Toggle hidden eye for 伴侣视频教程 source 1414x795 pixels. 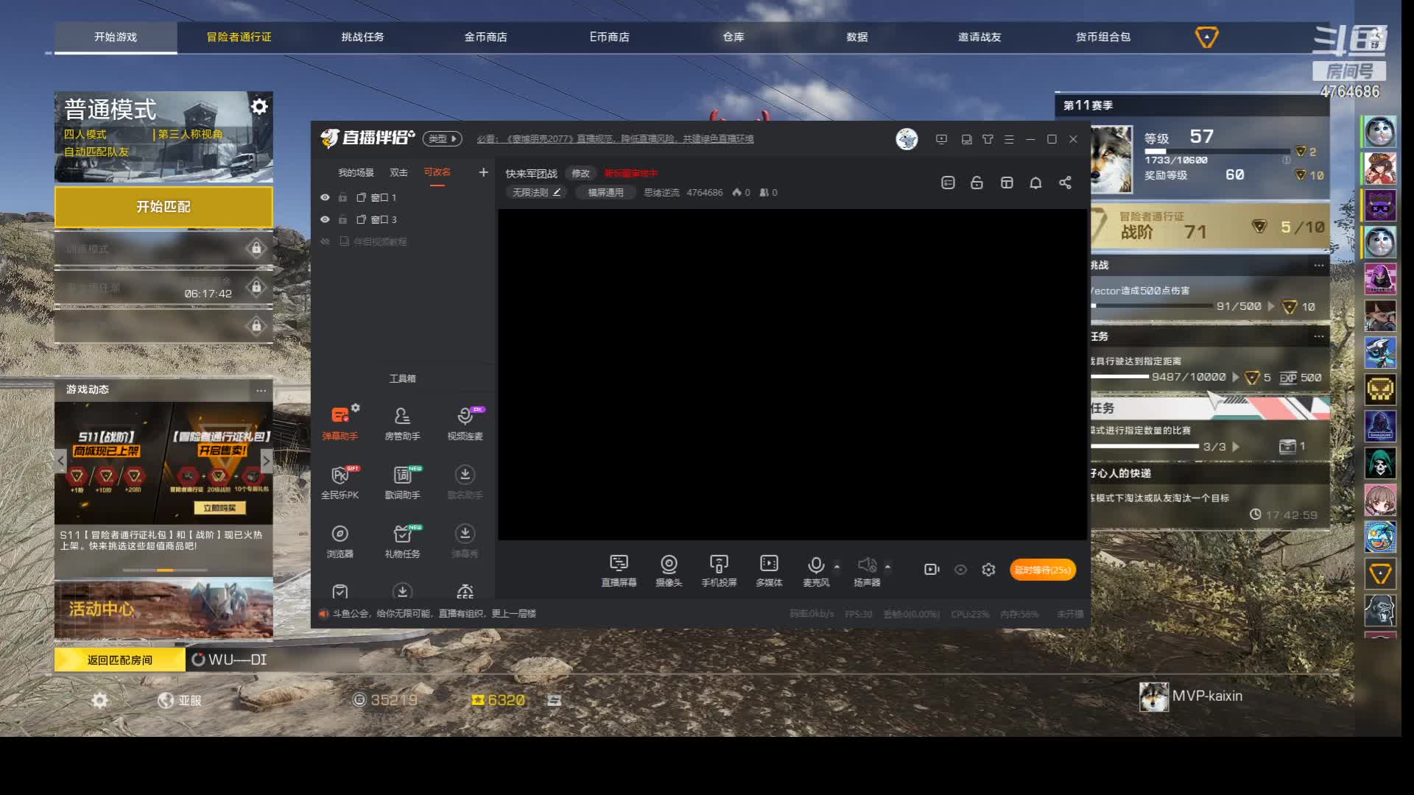325,241
